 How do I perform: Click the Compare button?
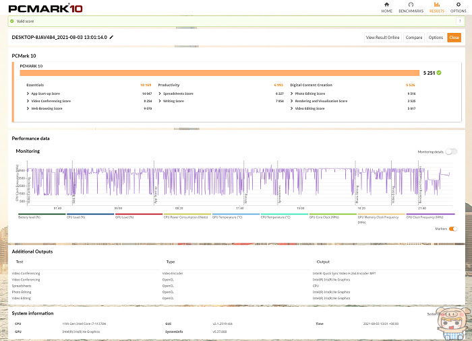click(x=414, y=37)
